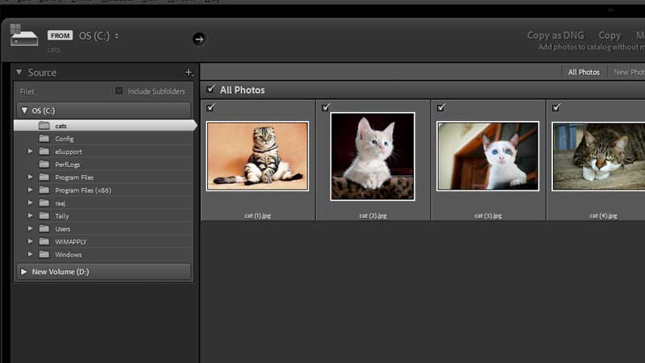This screenshot has height=363, width=645.
Task: Click the Program Files (x86) folder icon
Action: [44, 190]
